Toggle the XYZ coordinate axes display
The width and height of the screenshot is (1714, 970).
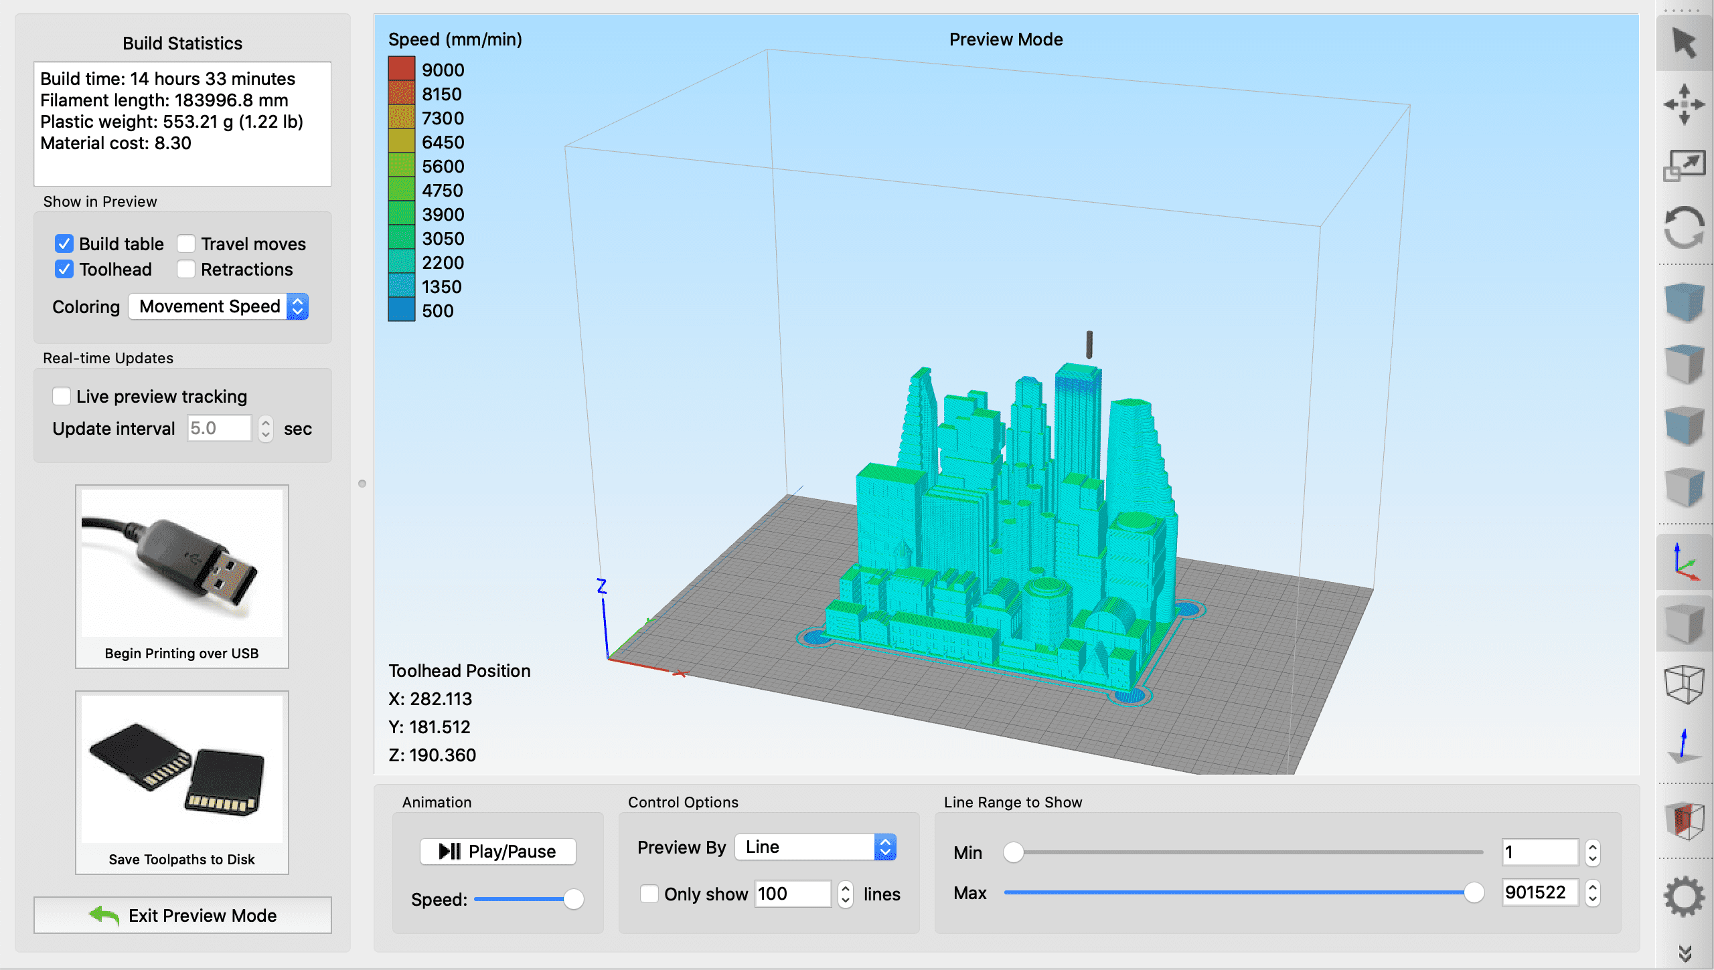coord(1684,562)
